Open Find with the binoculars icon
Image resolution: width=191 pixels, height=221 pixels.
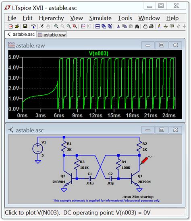tap(137, 27)
